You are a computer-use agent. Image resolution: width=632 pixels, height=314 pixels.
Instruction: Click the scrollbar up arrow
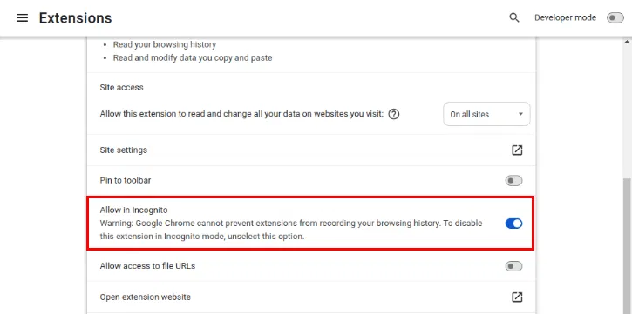point(628,42)
